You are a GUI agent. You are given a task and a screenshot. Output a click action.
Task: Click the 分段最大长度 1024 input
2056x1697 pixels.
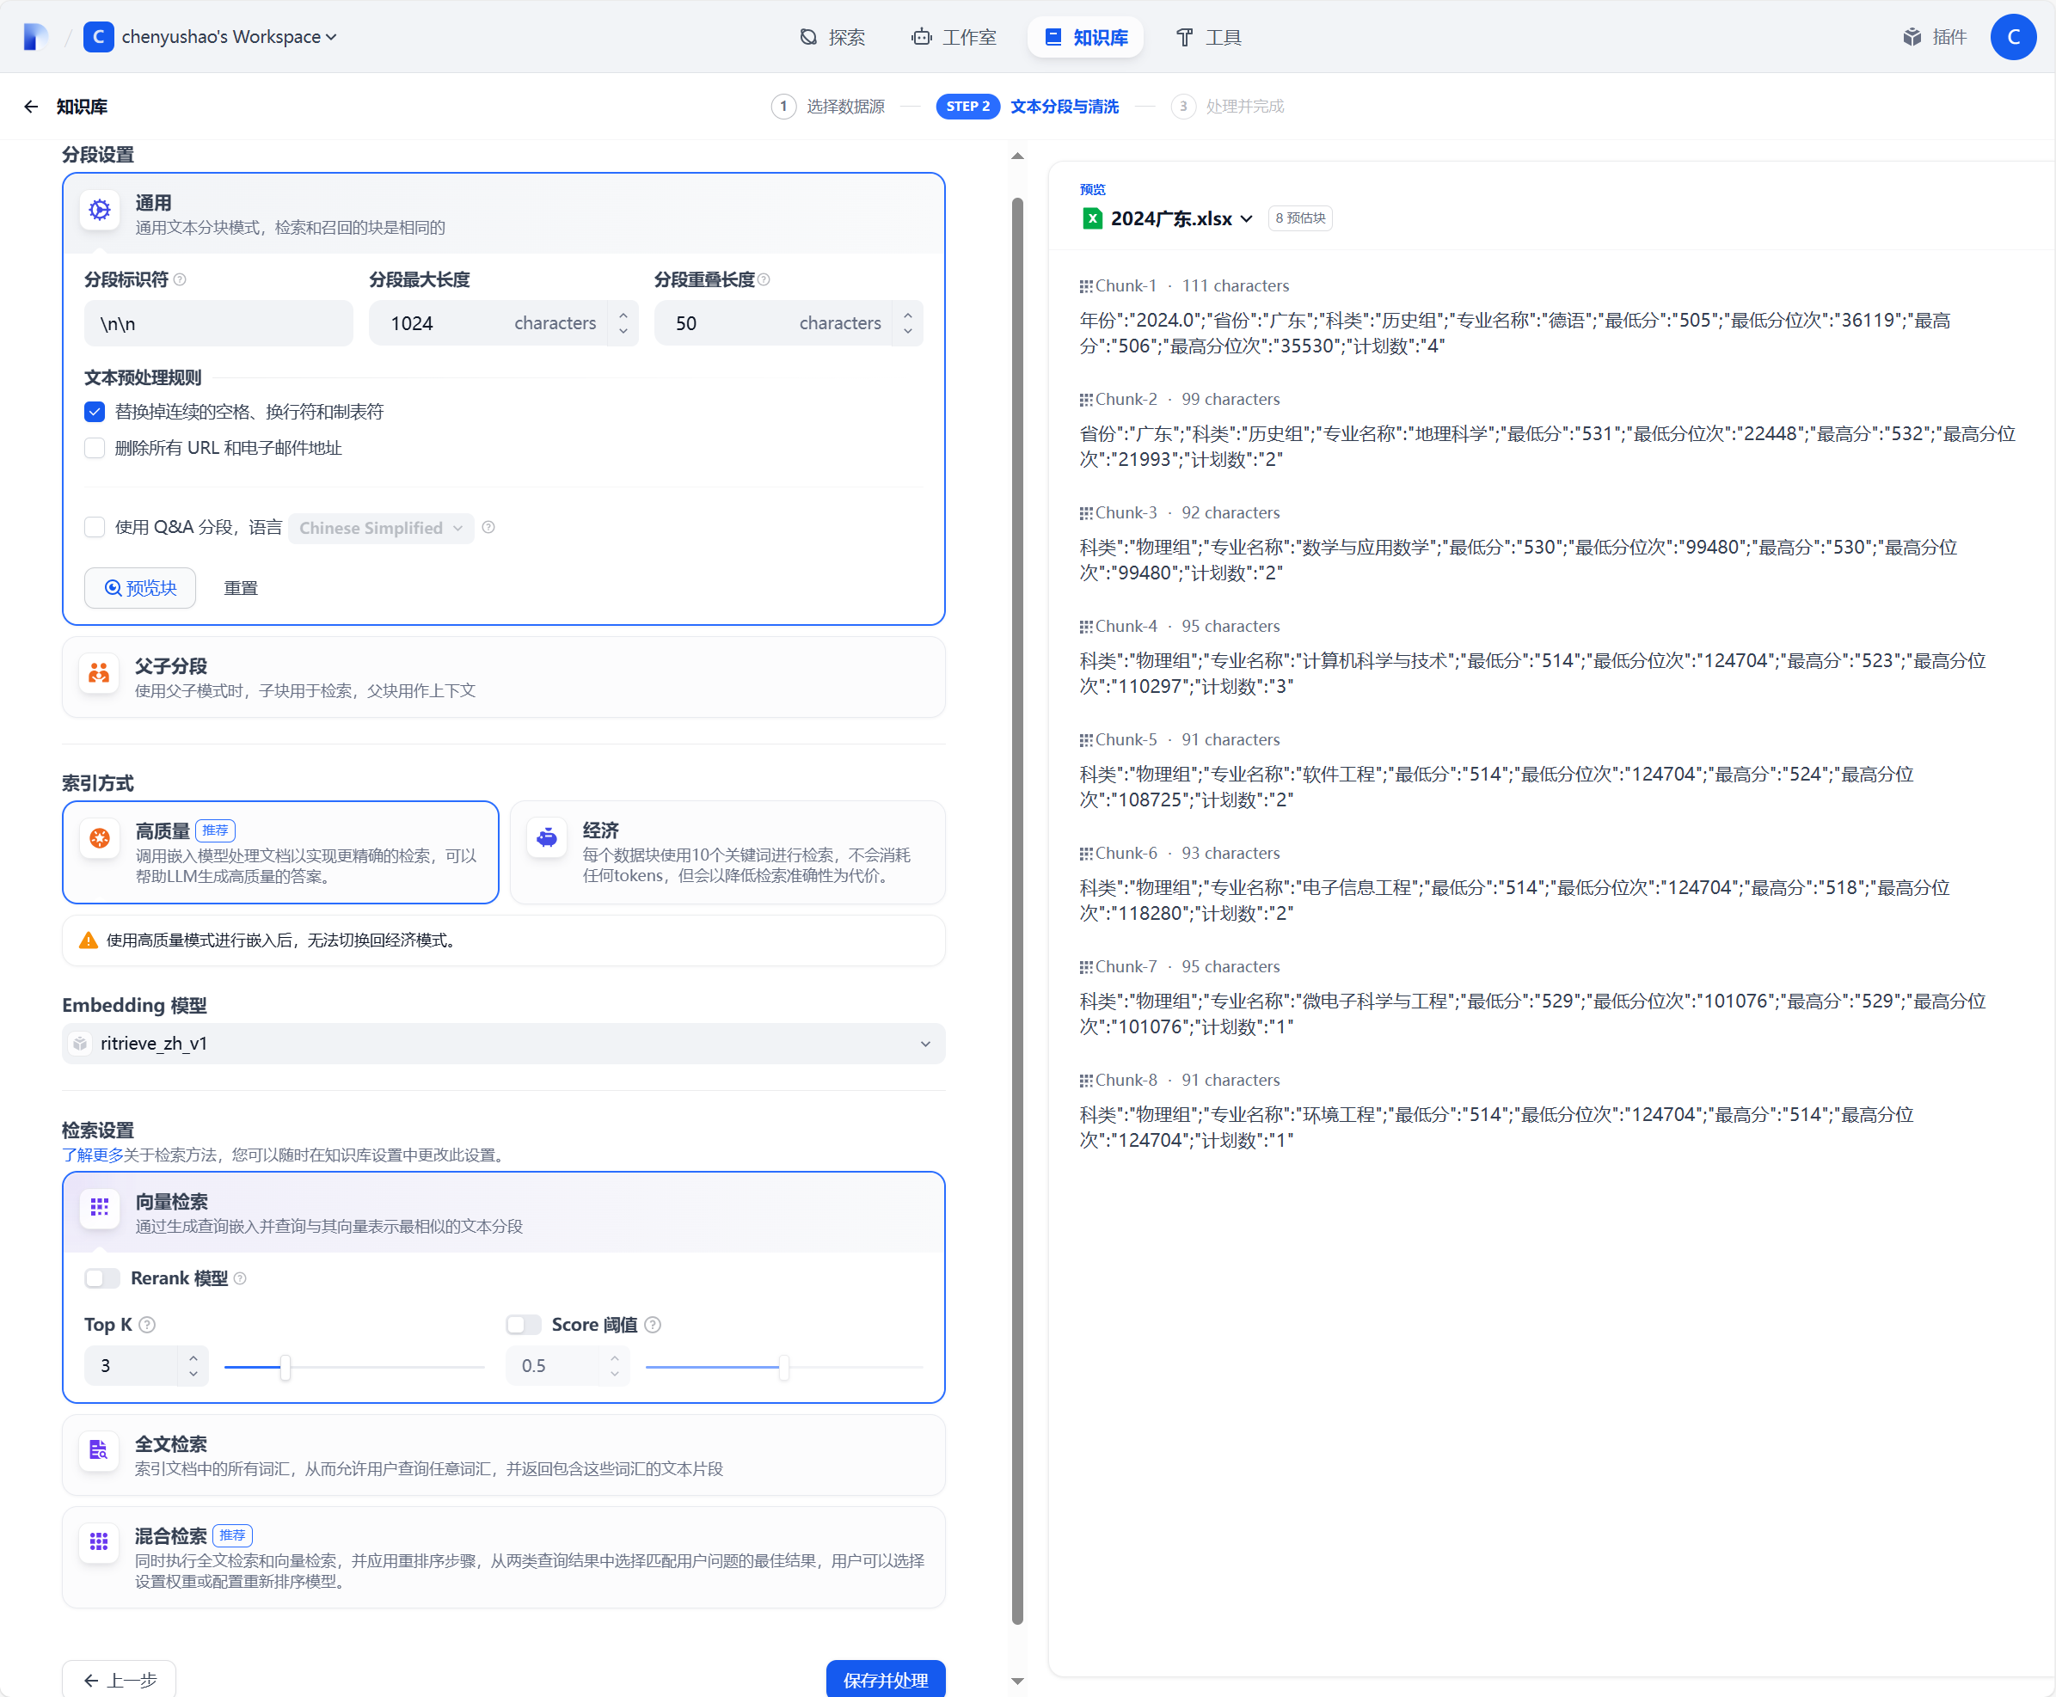(x=487, y=323)
